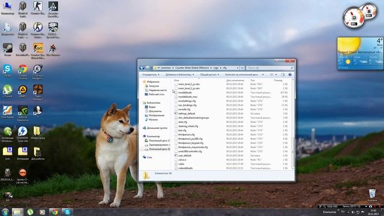Open the Добавить в библиотеку dropdown
This screenshot has width=384, height=216.
[179, 74]
